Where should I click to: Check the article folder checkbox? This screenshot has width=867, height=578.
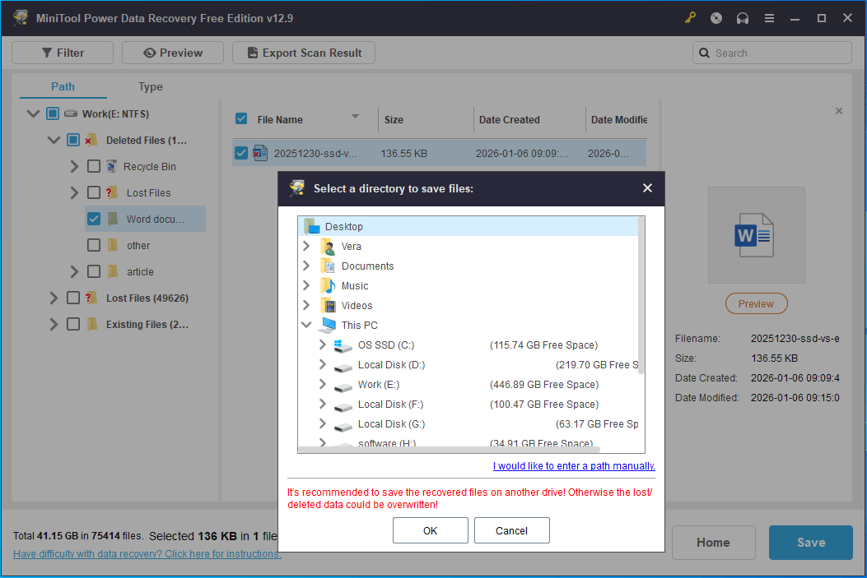click(x=94, y=271)
